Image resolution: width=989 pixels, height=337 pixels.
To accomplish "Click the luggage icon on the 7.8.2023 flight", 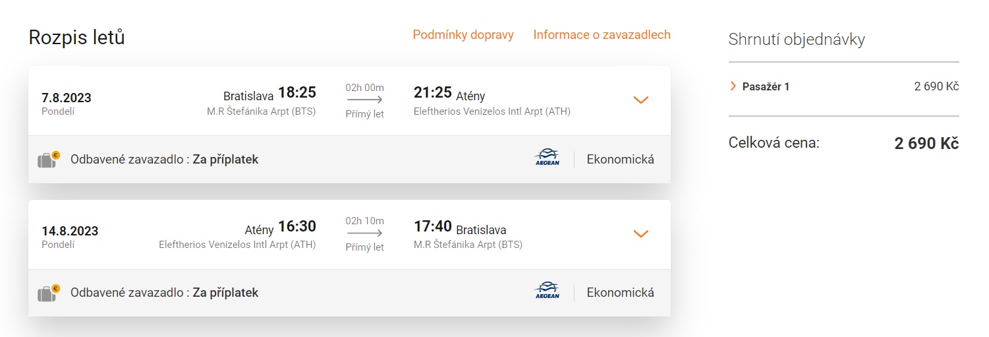I will click(48, 160).
